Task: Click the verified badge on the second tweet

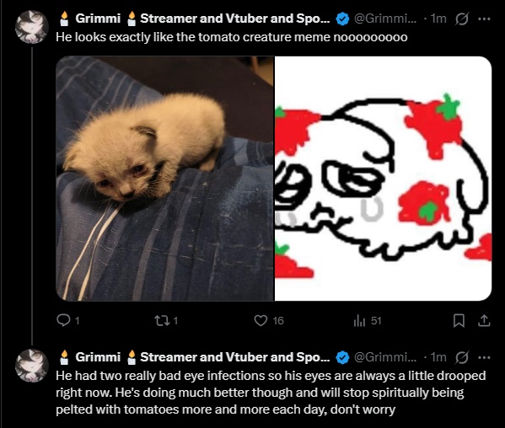Action: tap(342, 357)
